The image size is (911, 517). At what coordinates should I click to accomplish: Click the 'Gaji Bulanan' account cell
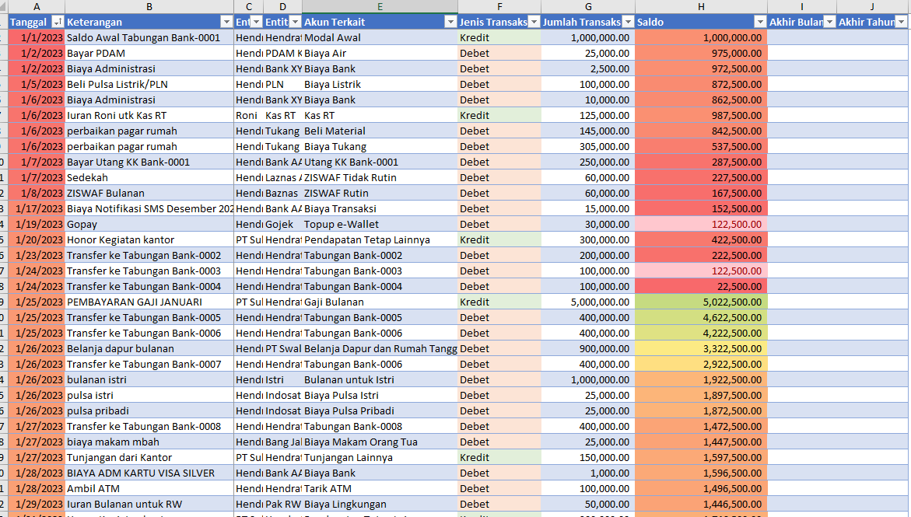(380, 302)
